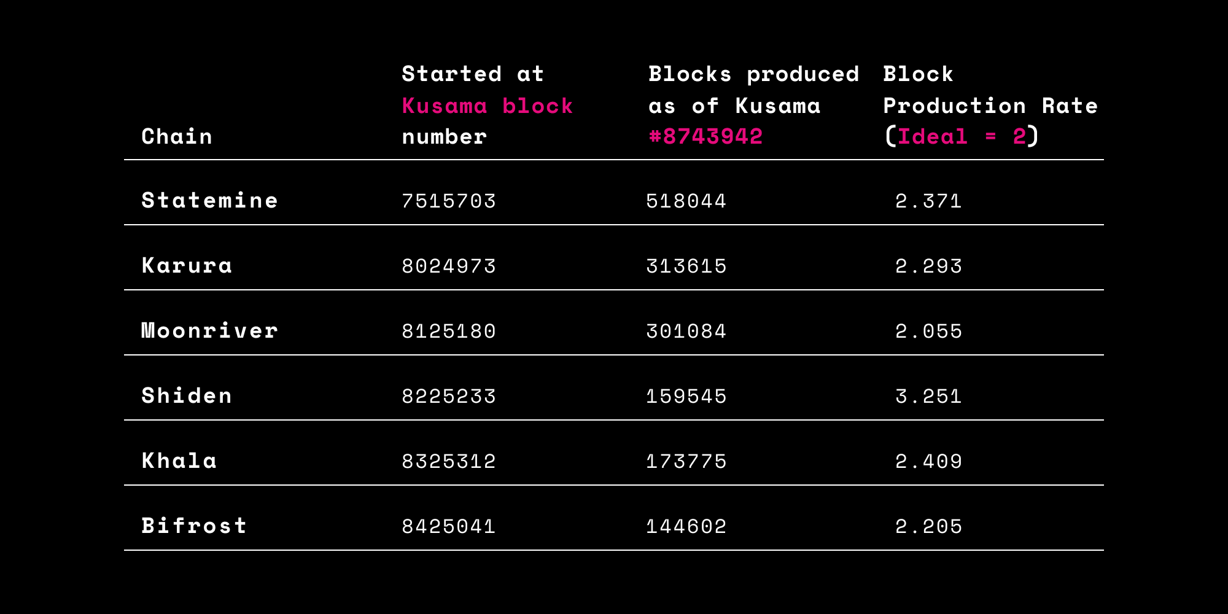1228x614 pixels.
Task: Select Statemine's production rate 2.371
Action: tap(928, 201)
